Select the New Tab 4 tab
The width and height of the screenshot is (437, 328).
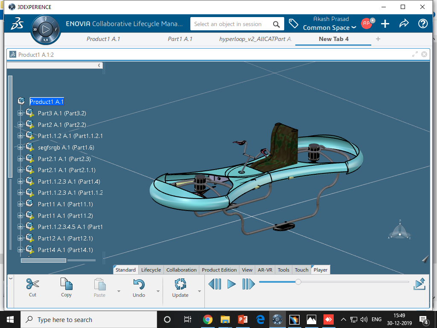click(334, 39)
